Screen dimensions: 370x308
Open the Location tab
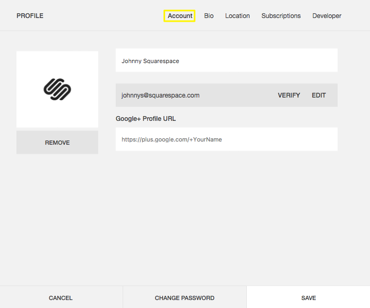coord(237,16)
